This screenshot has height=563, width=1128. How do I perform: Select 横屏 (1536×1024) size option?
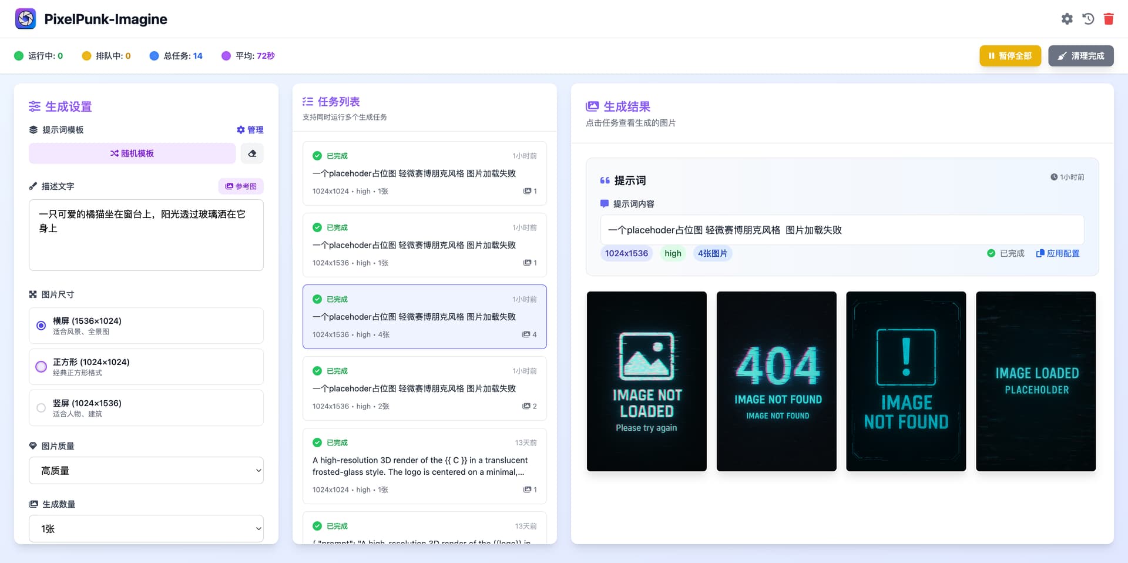tap(146, 326)
